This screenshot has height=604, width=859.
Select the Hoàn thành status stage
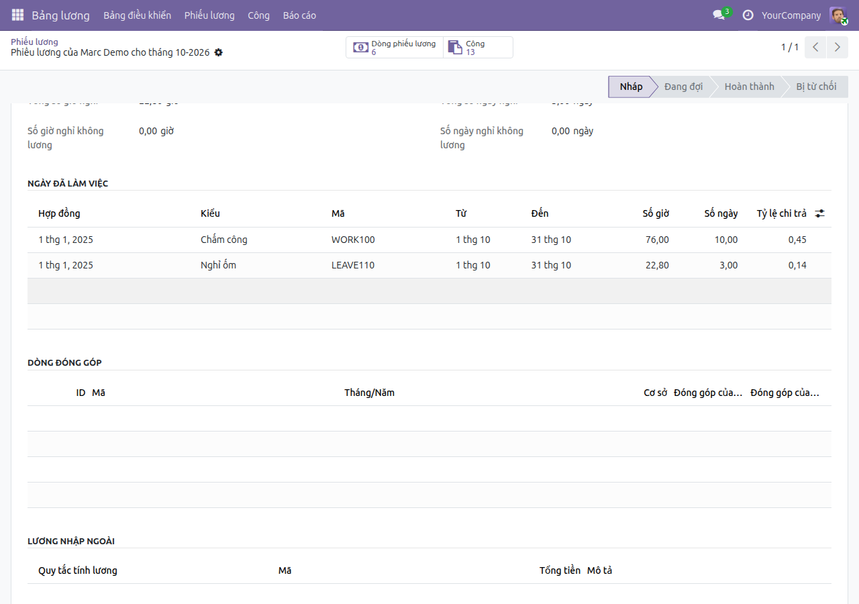(749, 87)
